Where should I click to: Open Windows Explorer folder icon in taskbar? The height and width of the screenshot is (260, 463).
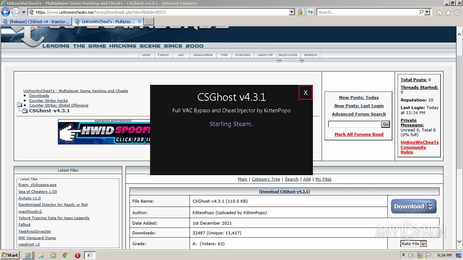point(41,255)
